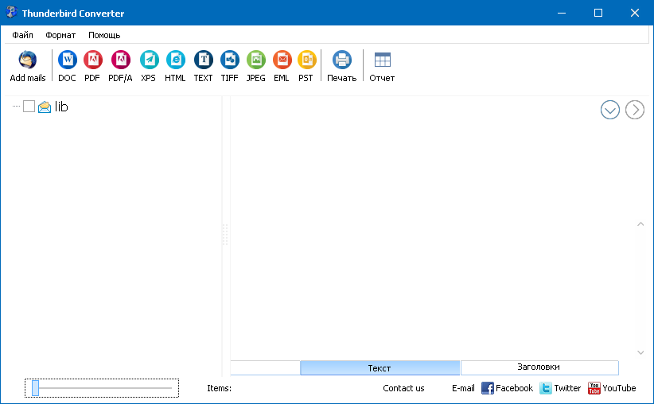Image resolution: width=654 pixels, height=404 pixels.
Task: Click the scroll up arrow in preview pane
Action: click(640, 224)
